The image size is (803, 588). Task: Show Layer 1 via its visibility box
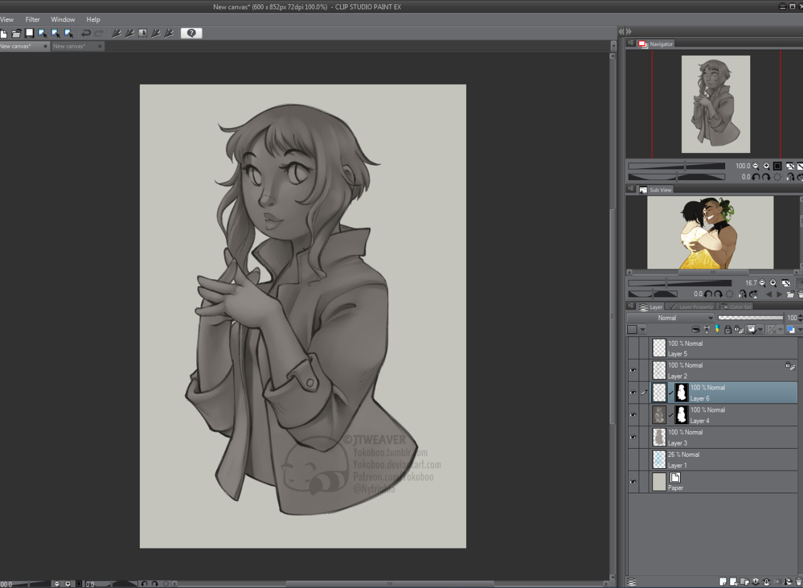point(632,459)
